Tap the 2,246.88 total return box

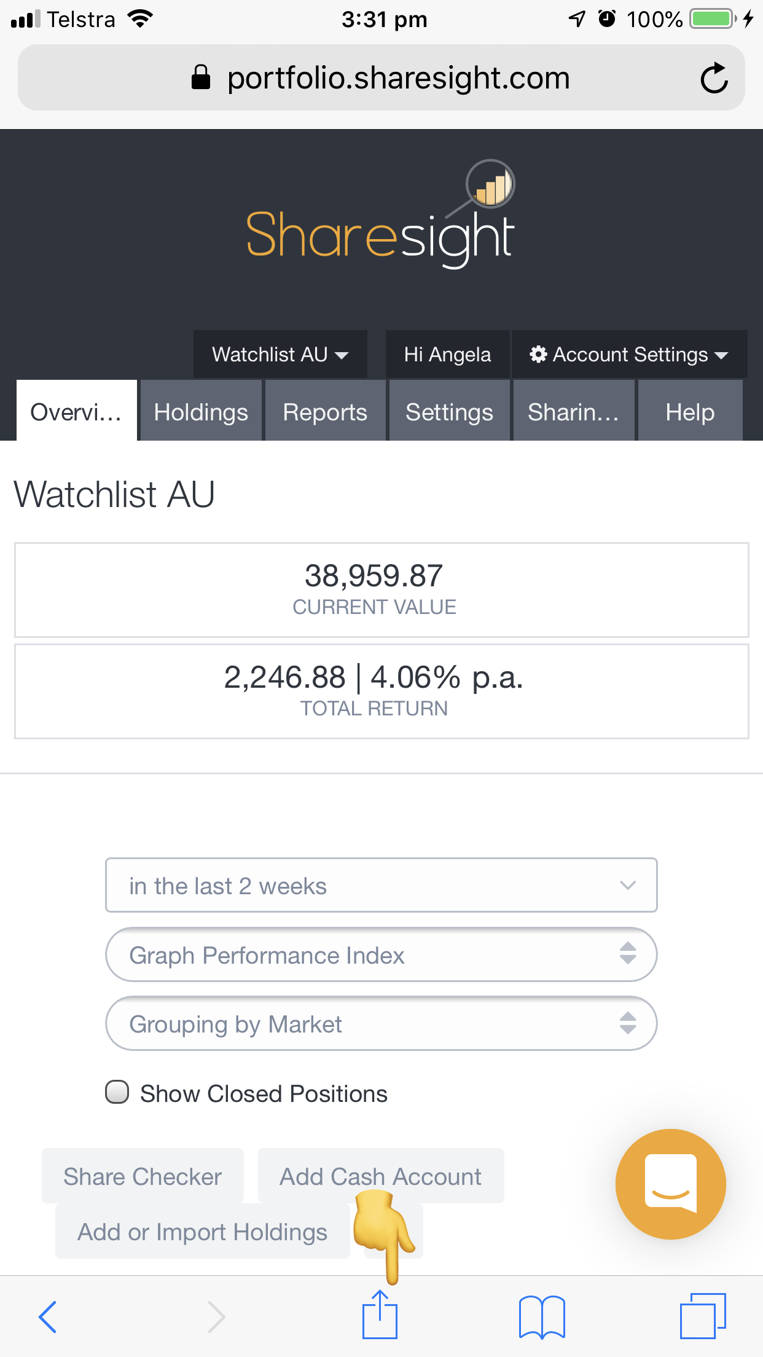tap(381, 691)
